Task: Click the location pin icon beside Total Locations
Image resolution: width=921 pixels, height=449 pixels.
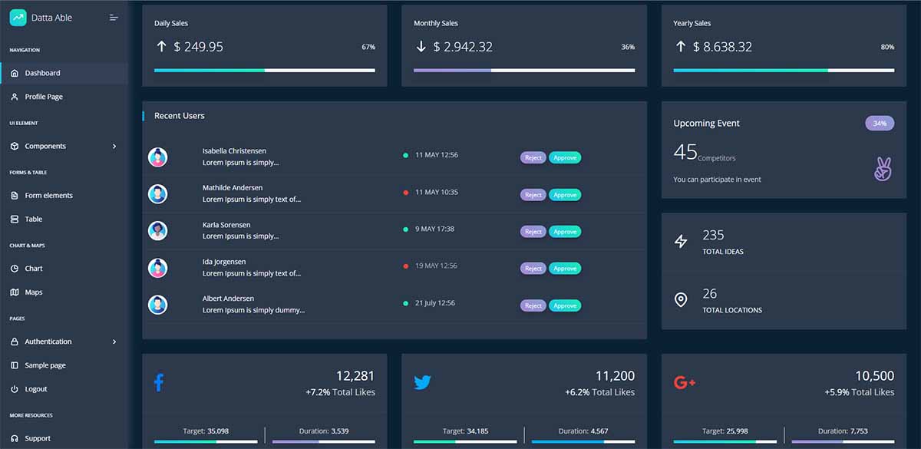Action: (x=681, y=300)
